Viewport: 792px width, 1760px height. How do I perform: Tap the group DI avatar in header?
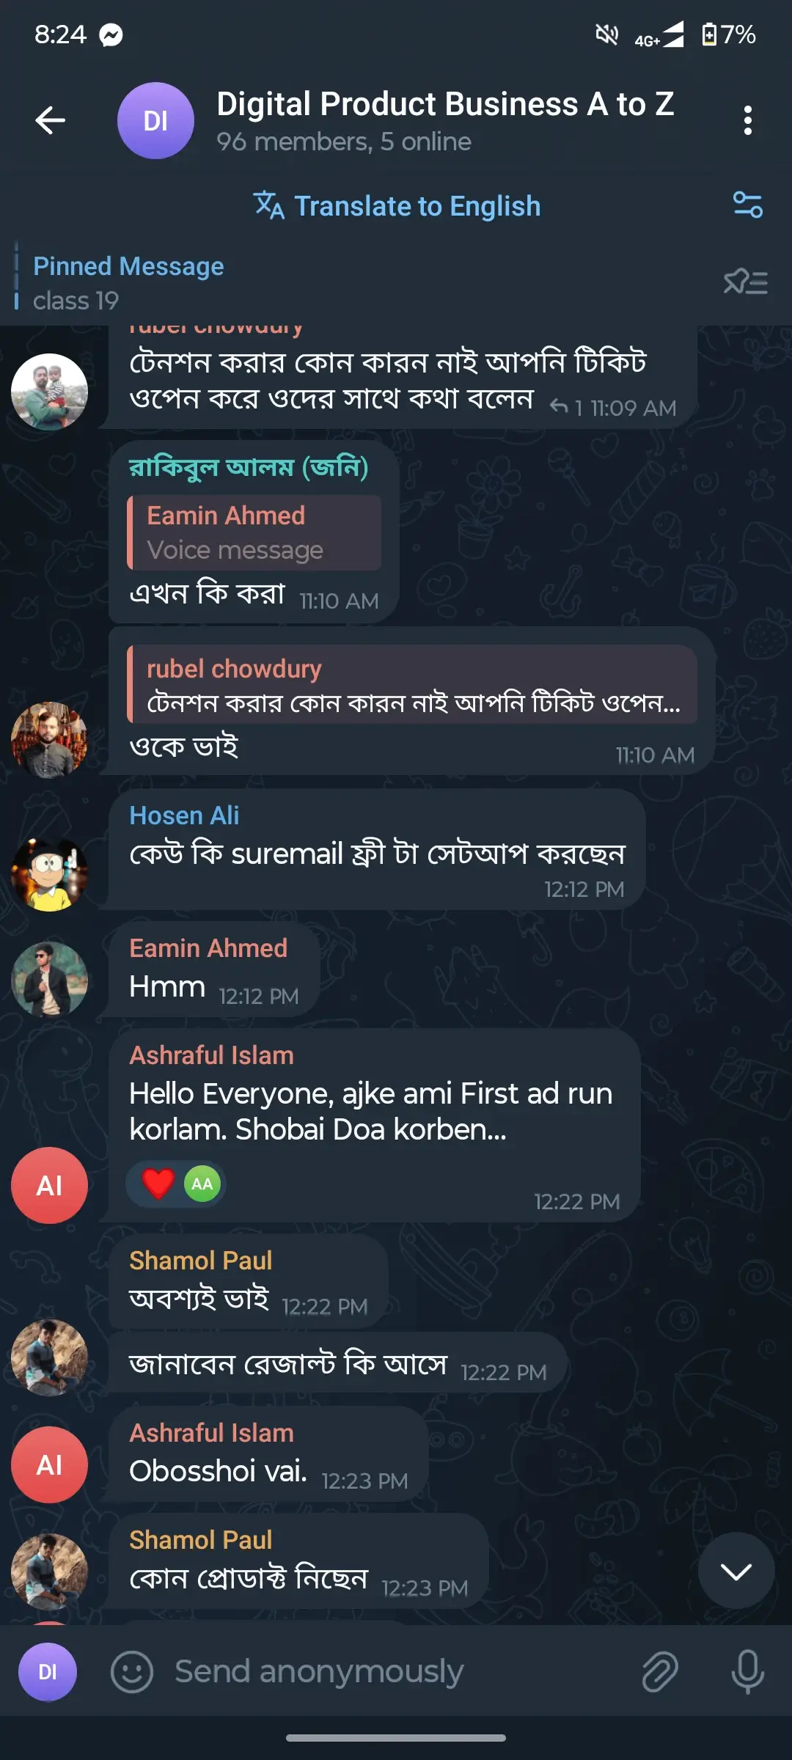[x=155, y=120]
